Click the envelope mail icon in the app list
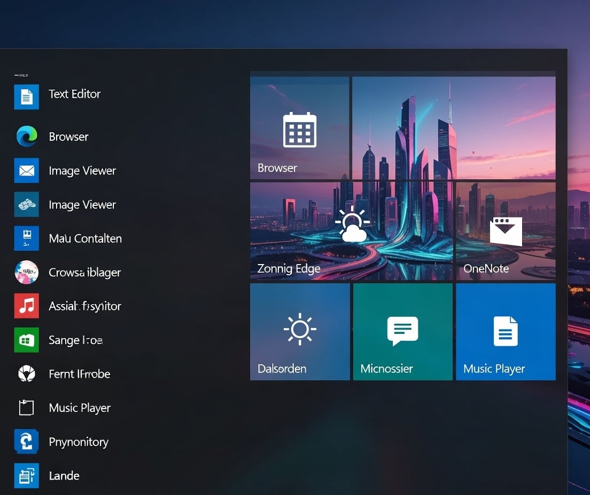The image size is (590, 495). coord(26,171)
